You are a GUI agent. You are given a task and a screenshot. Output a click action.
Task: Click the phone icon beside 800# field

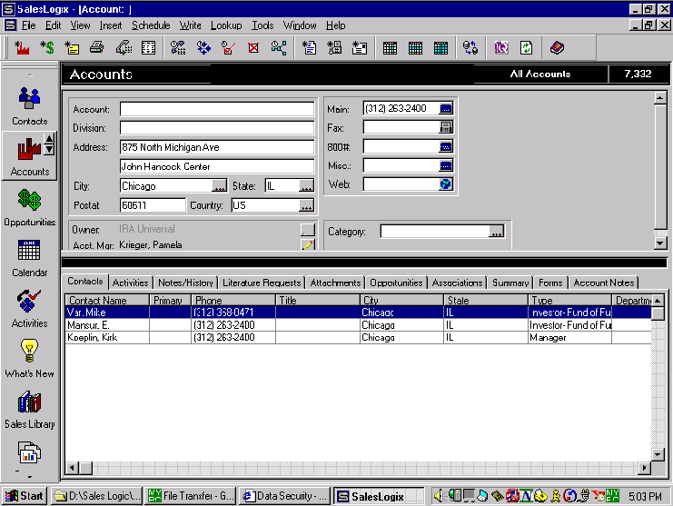coord(446,147)
